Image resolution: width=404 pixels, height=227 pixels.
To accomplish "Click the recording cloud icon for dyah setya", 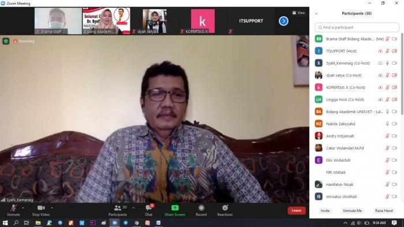I will coord(380,75).
